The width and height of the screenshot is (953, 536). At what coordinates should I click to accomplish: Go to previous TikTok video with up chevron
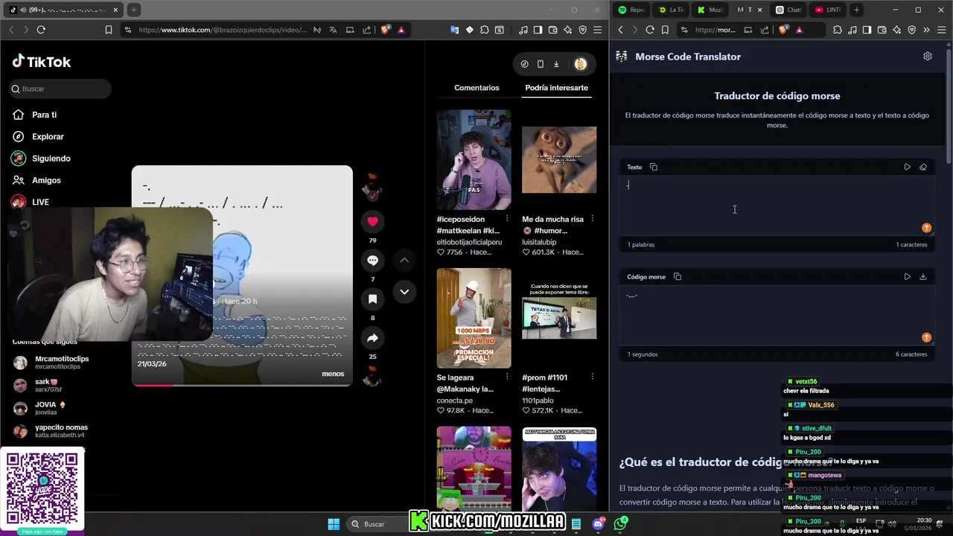pos(404,260)
